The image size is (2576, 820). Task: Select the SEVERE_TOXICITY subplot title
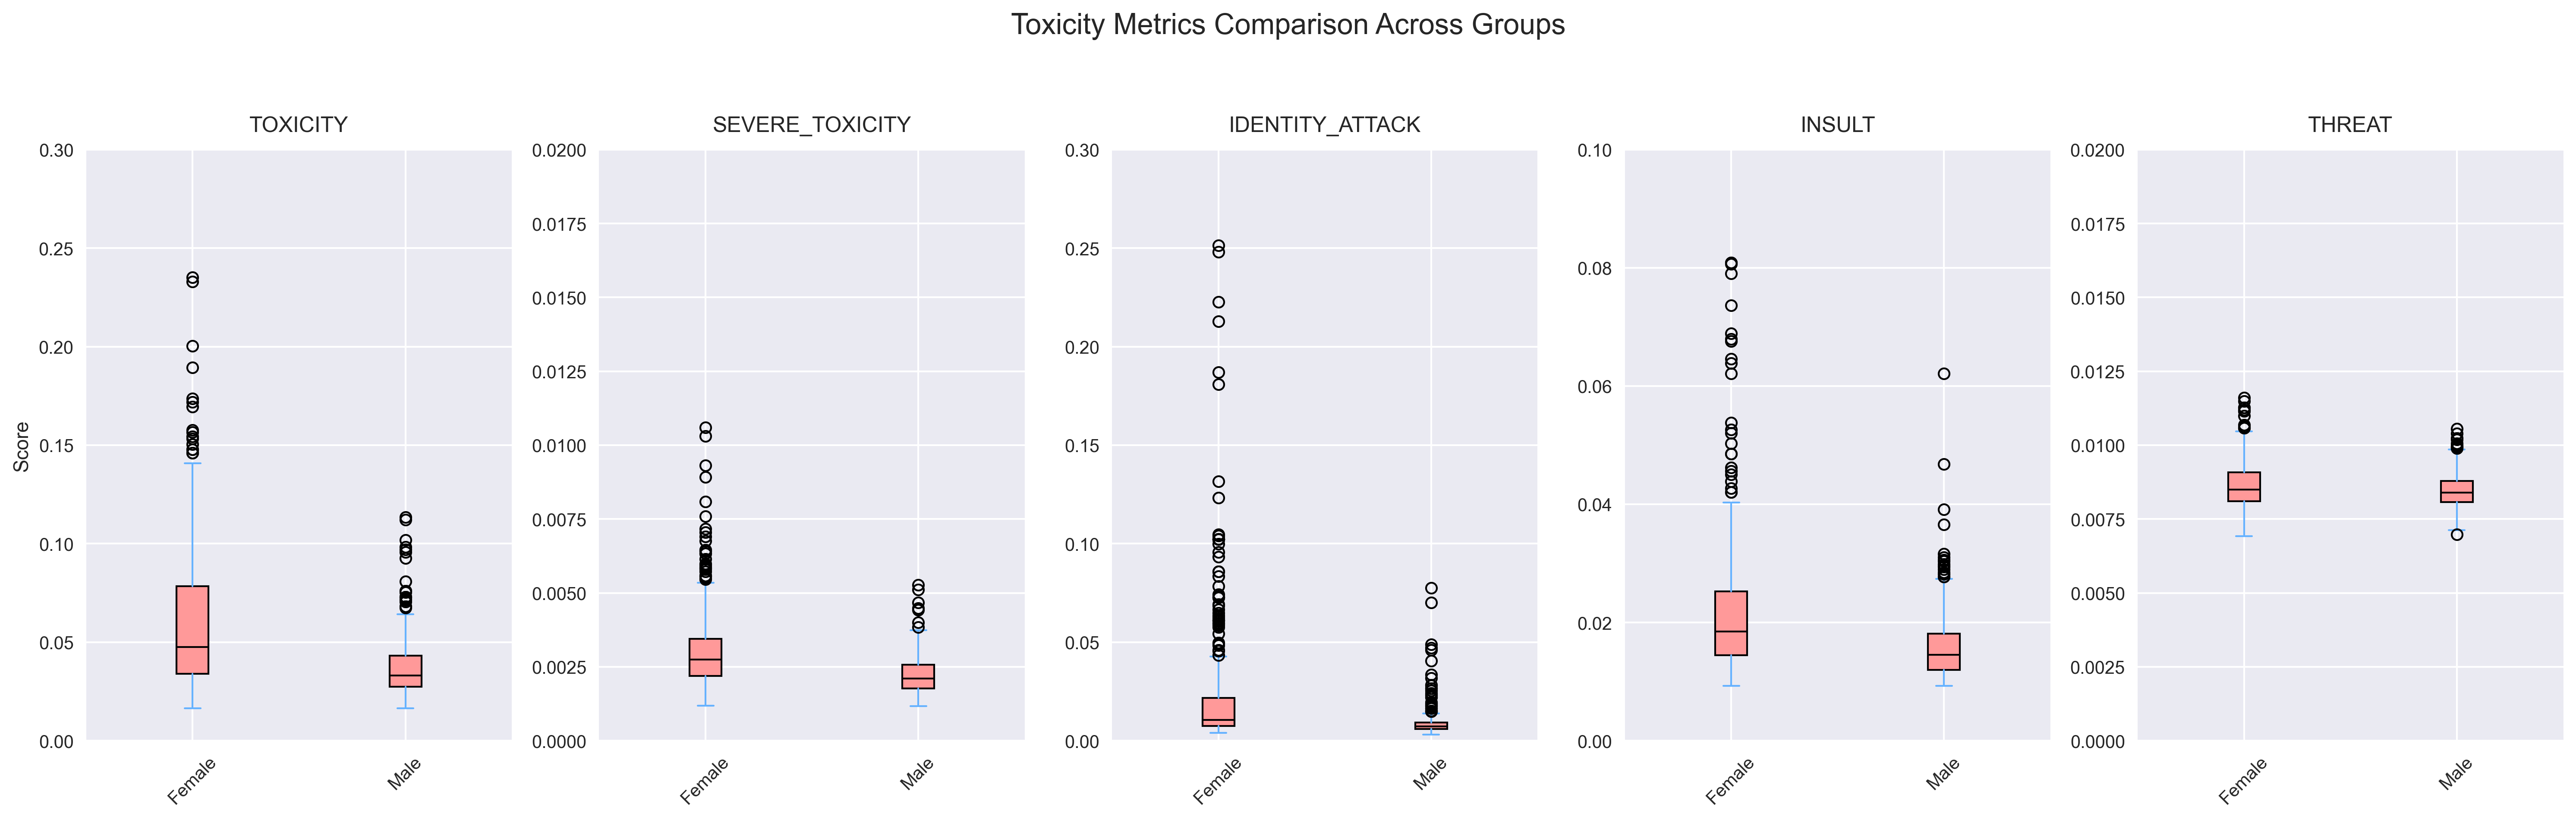[811, 125]
